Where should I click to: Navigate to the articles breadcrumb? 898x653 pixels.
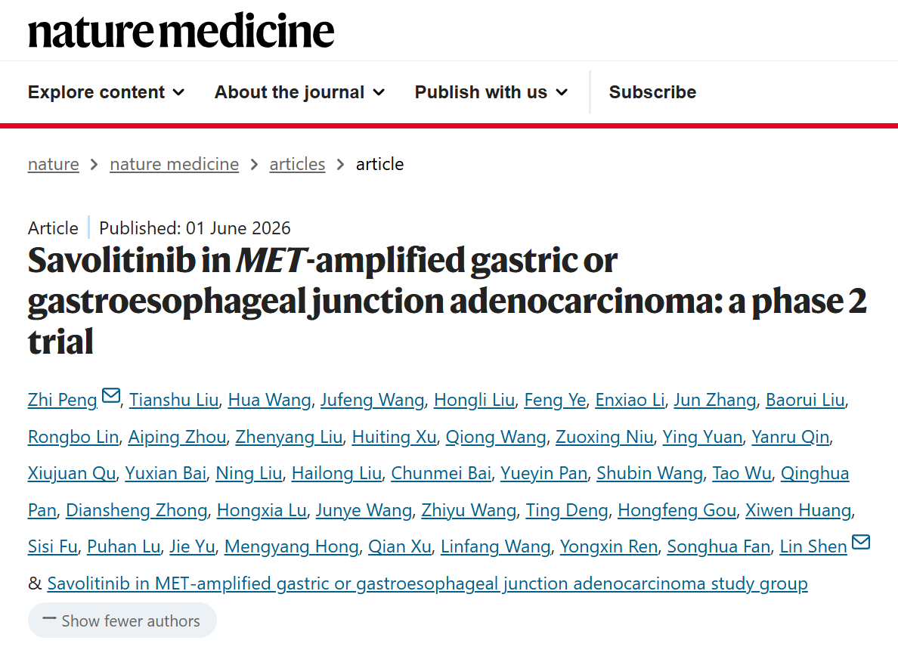point(297,165)
